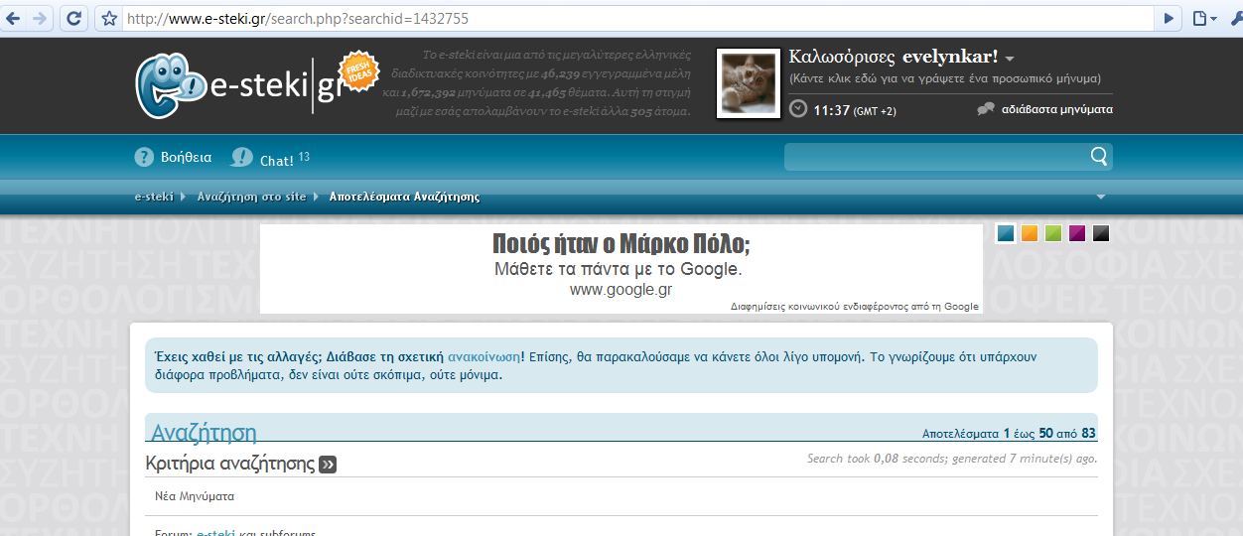Collapse Κριτήρια αναζήτησης with arrow button
Image resolution: width=1243 pixels, height=536 pixels.
point(328,464)
